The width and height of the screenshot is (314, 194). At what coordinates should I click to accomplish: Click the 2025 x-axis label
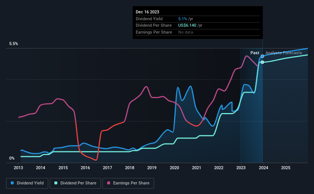click(x=286, y=168)
